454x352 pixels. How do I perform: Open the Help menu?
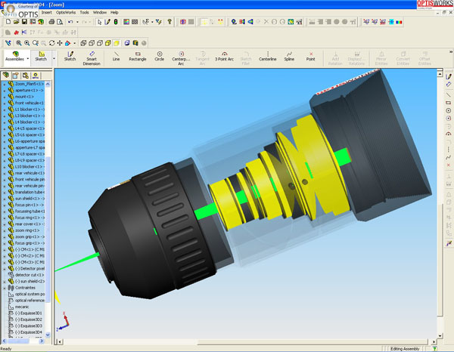coord(114,12)
